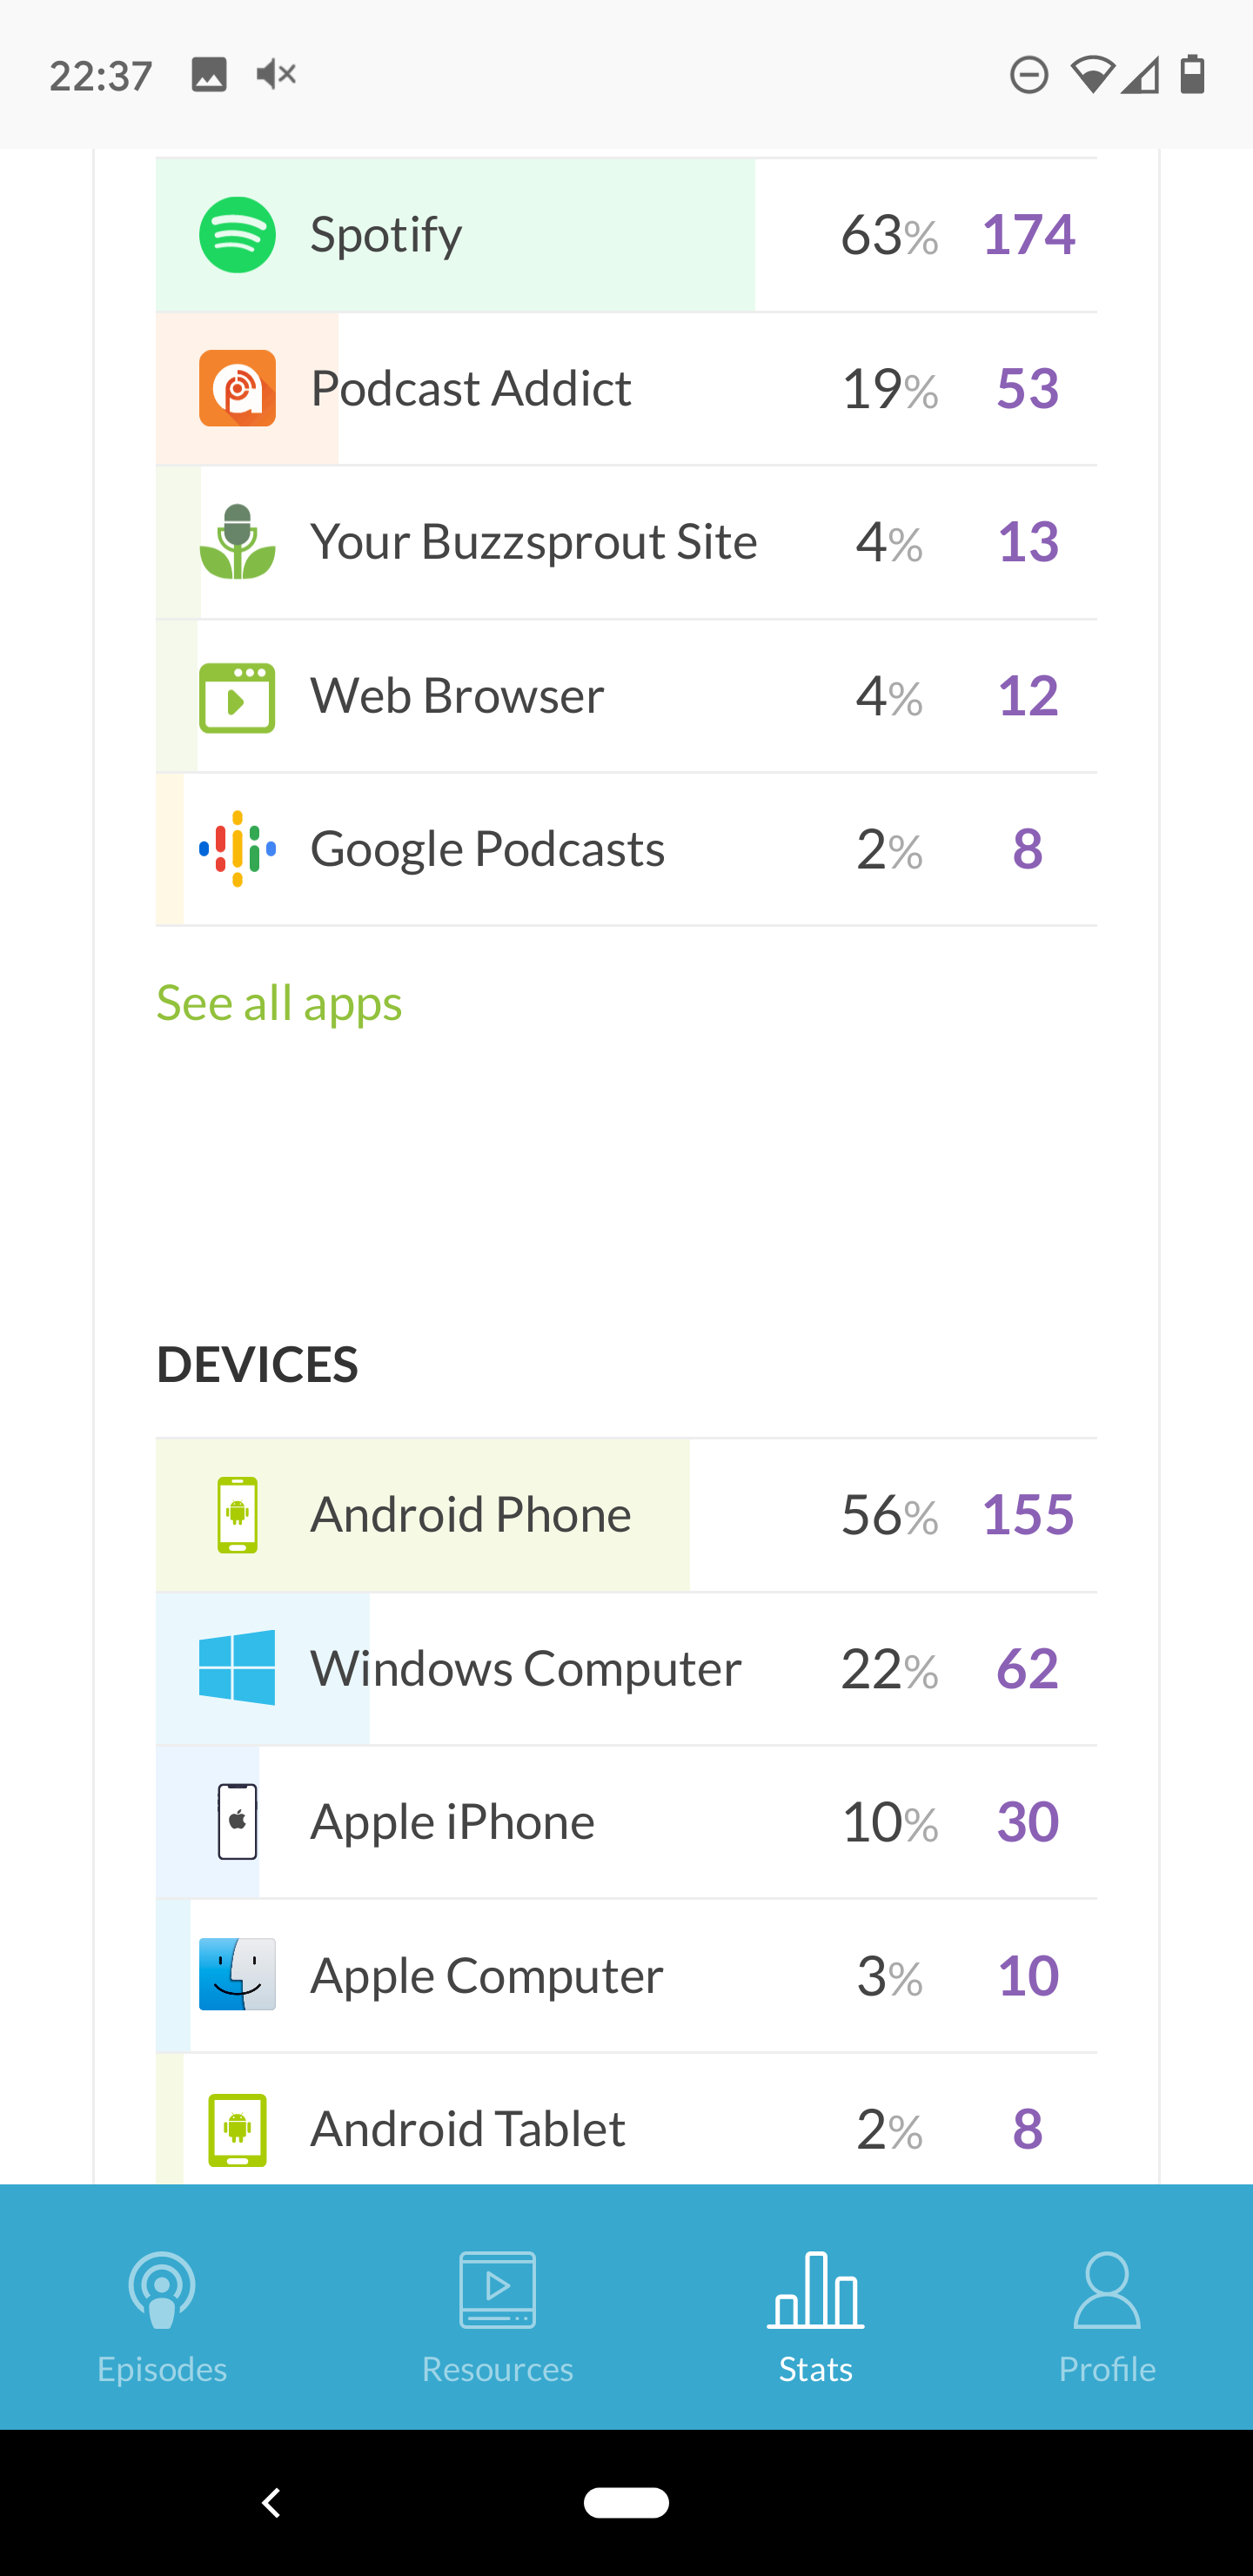Tap the Podcast Addict icon
Viewport: 1253px width, 2576px height.
pos(237,388)
